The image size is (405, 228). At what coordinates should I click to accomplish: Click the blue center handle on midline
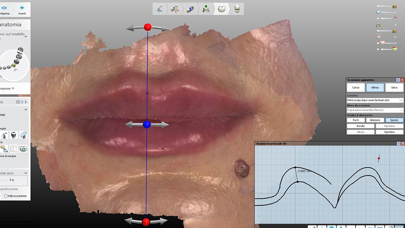pyautogui.click(x=147, y=125)
